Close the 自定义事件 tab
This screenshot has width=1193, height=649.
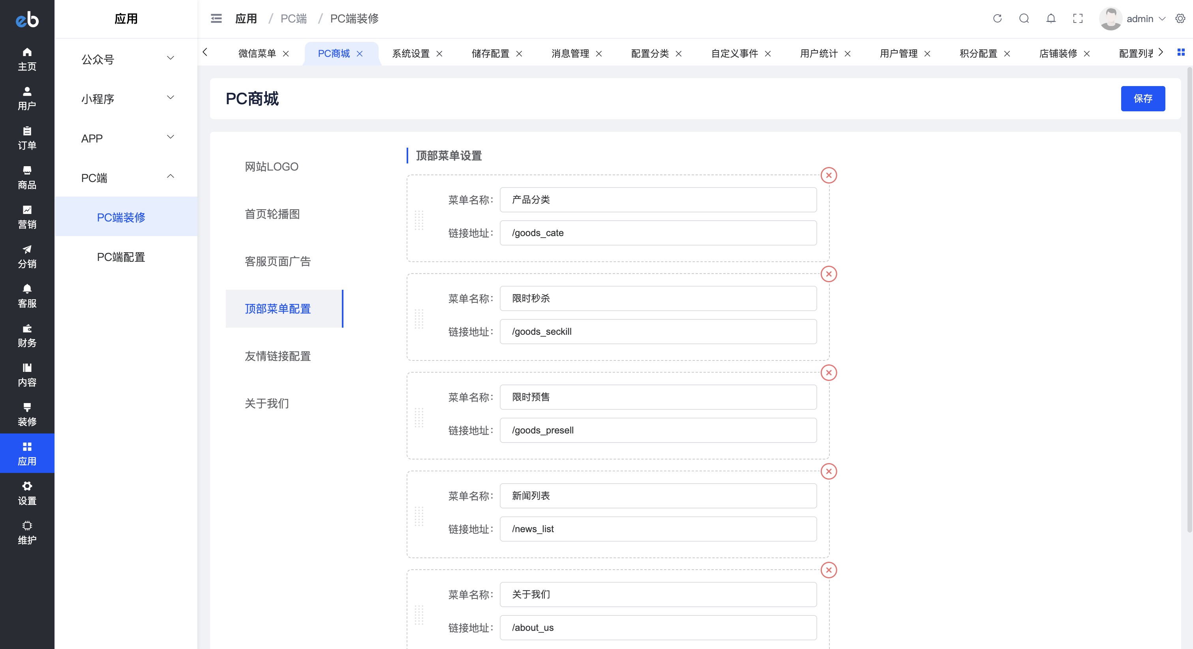[768, 54]
